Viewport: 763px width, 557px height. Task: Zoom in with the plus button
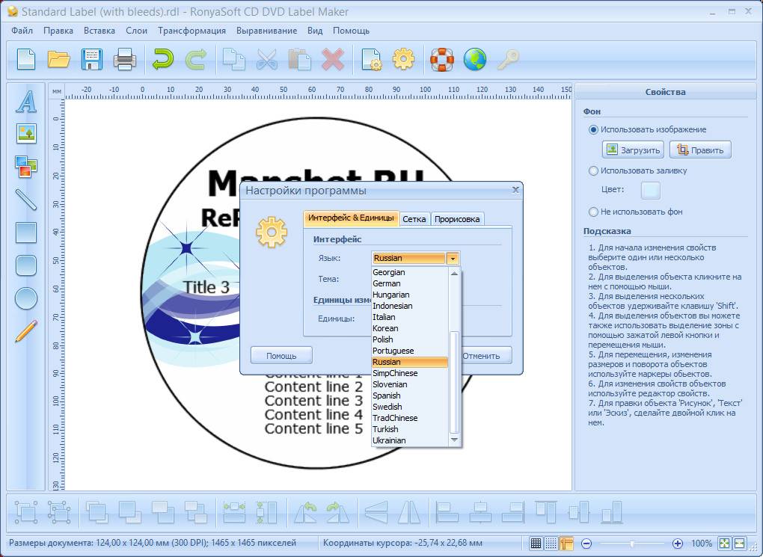tap(678, 544)
